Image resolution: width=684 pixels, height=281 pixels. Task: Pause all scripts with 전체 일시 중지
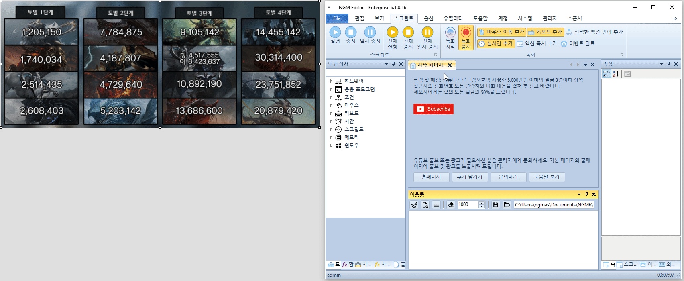pos(427,37)
